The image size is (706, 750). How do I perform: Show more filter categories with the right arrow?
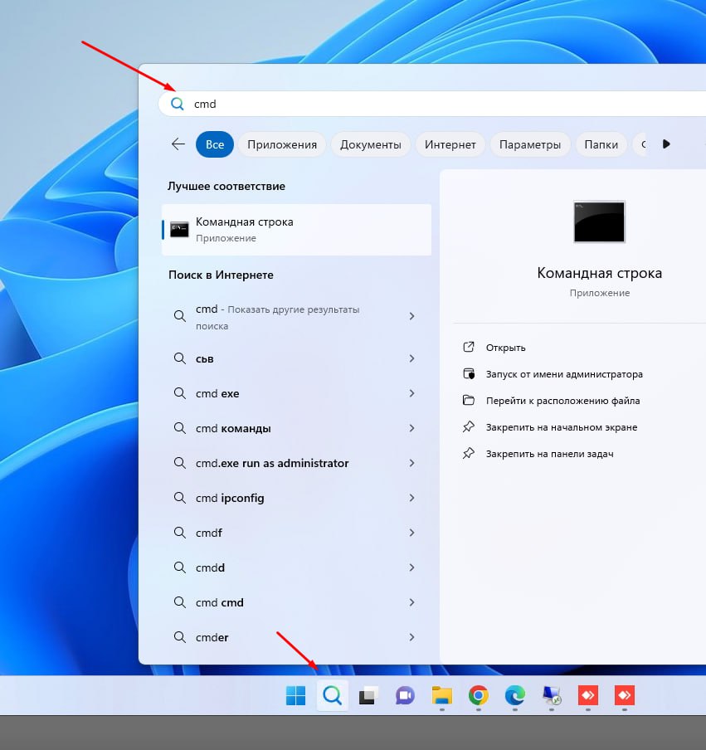666,144
